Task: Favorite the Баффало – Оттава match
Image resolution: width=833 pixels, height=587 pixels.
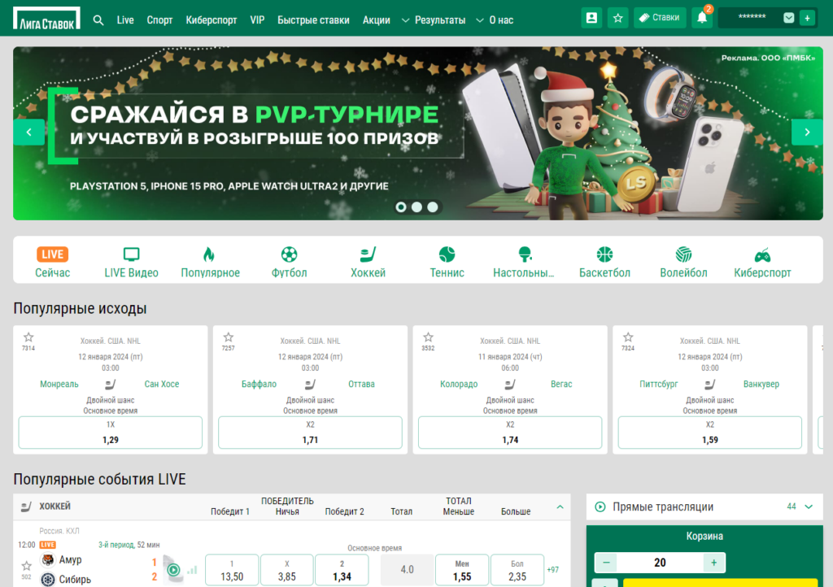Action: click(229, 337)
